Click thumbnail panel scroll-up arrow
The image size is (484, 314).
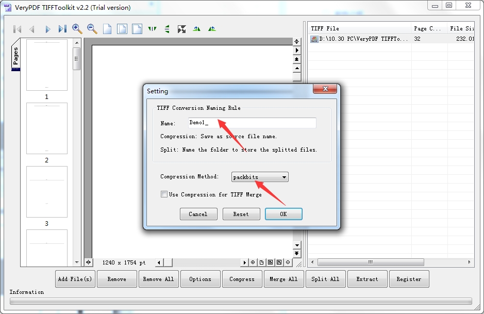(77, 43)
